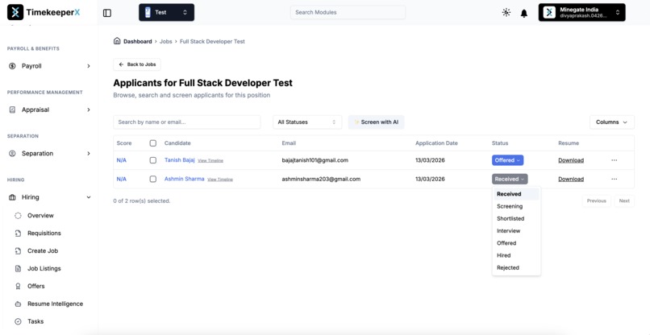This screenshot has height=335, width=650.
Task: Expand the Payroll sidebar chevron
Action: click(x=89, y=66)
